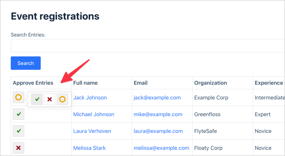Toggle Michael Johnson's green approval checkmark
The height and width of the screenshot is (156, 285).
click(x=18, y=114)
